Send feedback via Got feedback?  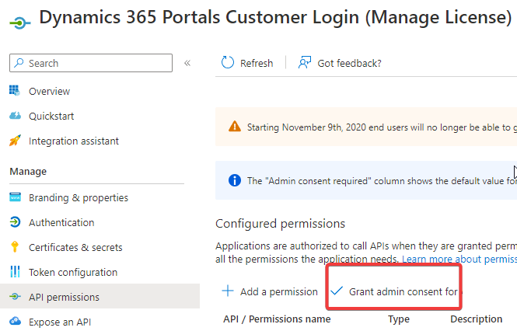[x=349, y=63]
